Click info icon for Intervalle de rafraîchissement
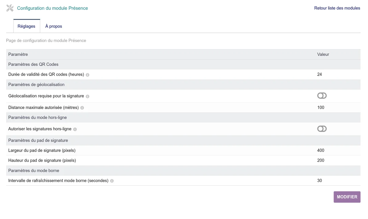 [112, 181]
